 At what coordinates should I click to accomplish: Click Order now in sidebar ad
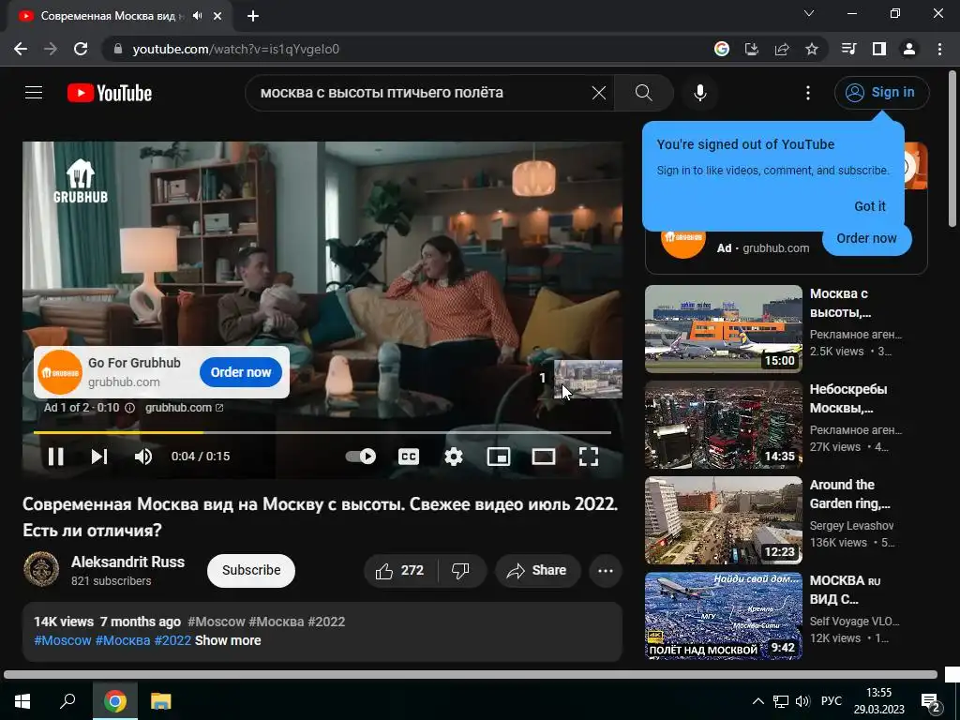pyautogui.click(x=866, y=238)
